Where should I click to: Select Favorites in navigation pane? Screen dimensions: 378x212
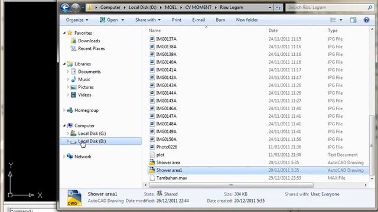click(x=83, y=33)
